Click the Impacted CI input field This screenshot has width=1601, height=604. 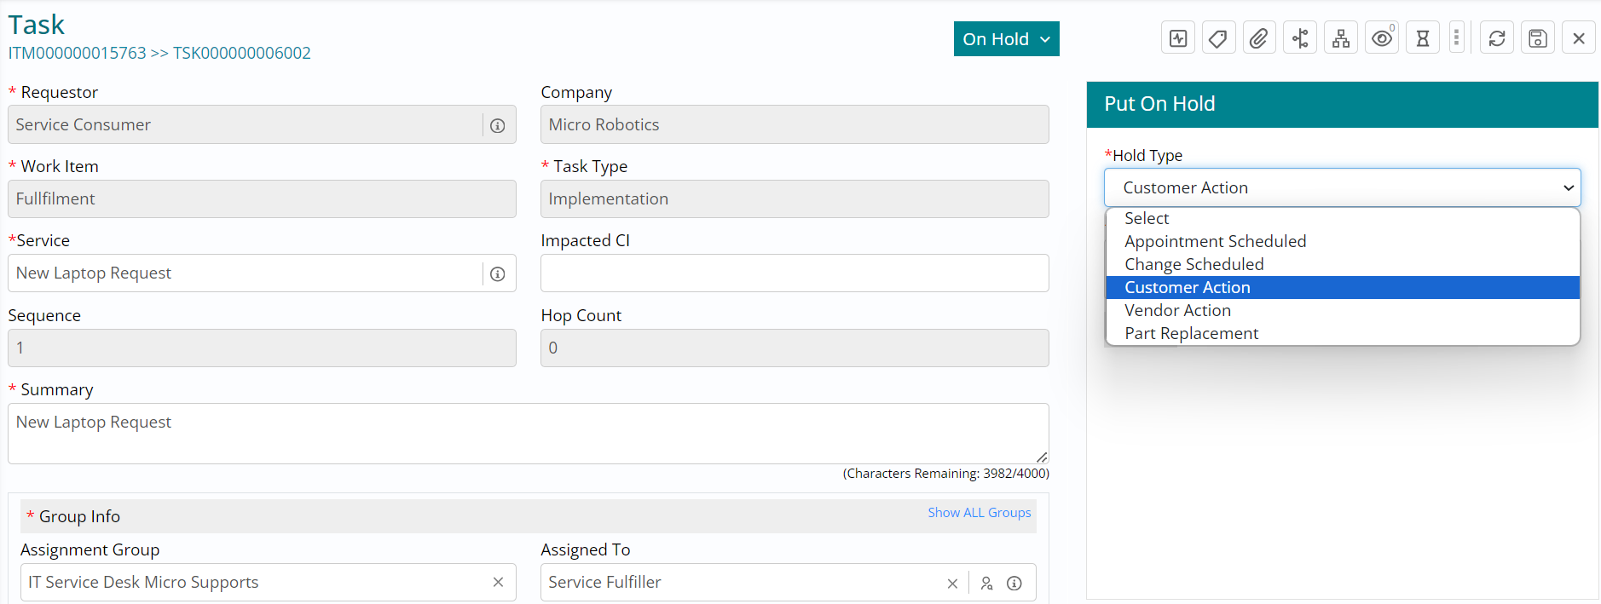(794, 273)
